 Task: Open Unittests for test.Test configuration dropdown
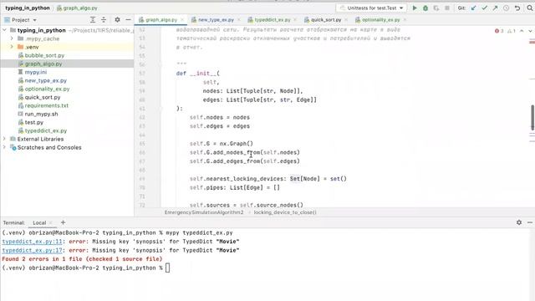pos(371,8)
